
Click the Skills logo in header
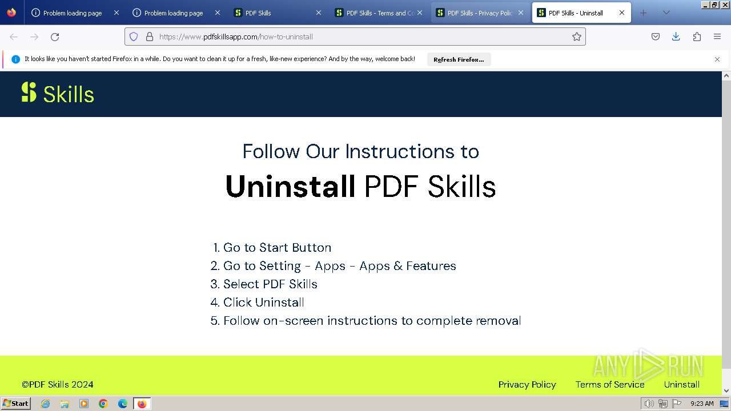point(58,94)
